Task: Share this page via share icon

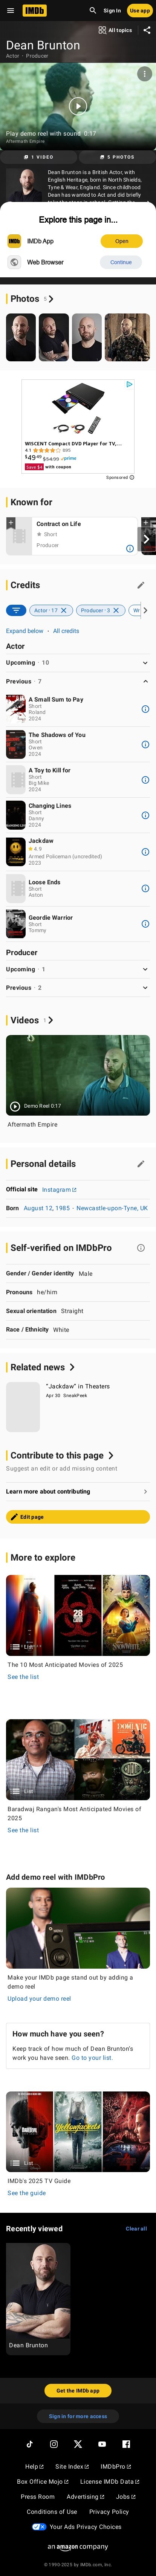Action: pyautogui.click(x=147, y=30)
